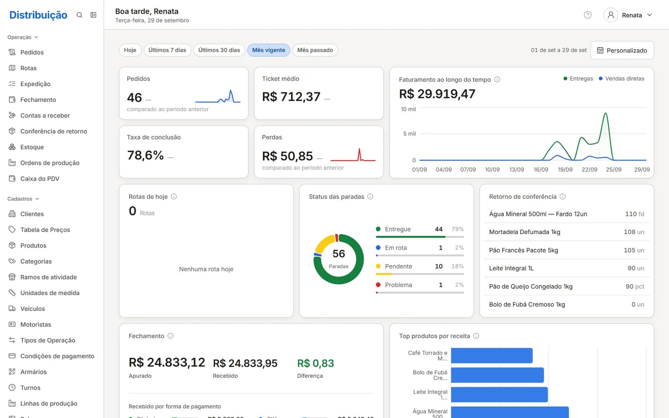The height and width of the screenshot is (418, 669).
Task: Click the Pedidos sparkline chart
Action: 218,97
